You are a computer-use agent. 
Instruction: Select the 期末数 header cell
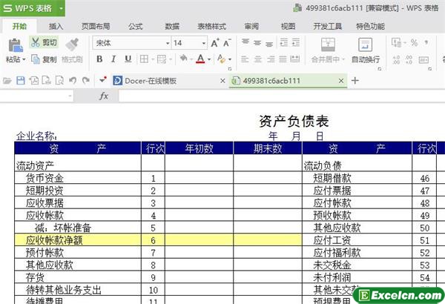268,148
